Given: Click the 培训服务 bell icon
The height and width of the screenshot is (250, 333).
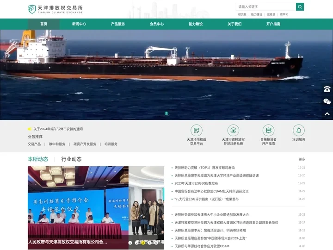Looking at the screenshot, I should click(299, 130).
